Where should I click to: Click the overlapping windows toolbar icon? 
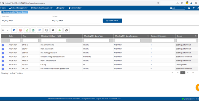66,30
